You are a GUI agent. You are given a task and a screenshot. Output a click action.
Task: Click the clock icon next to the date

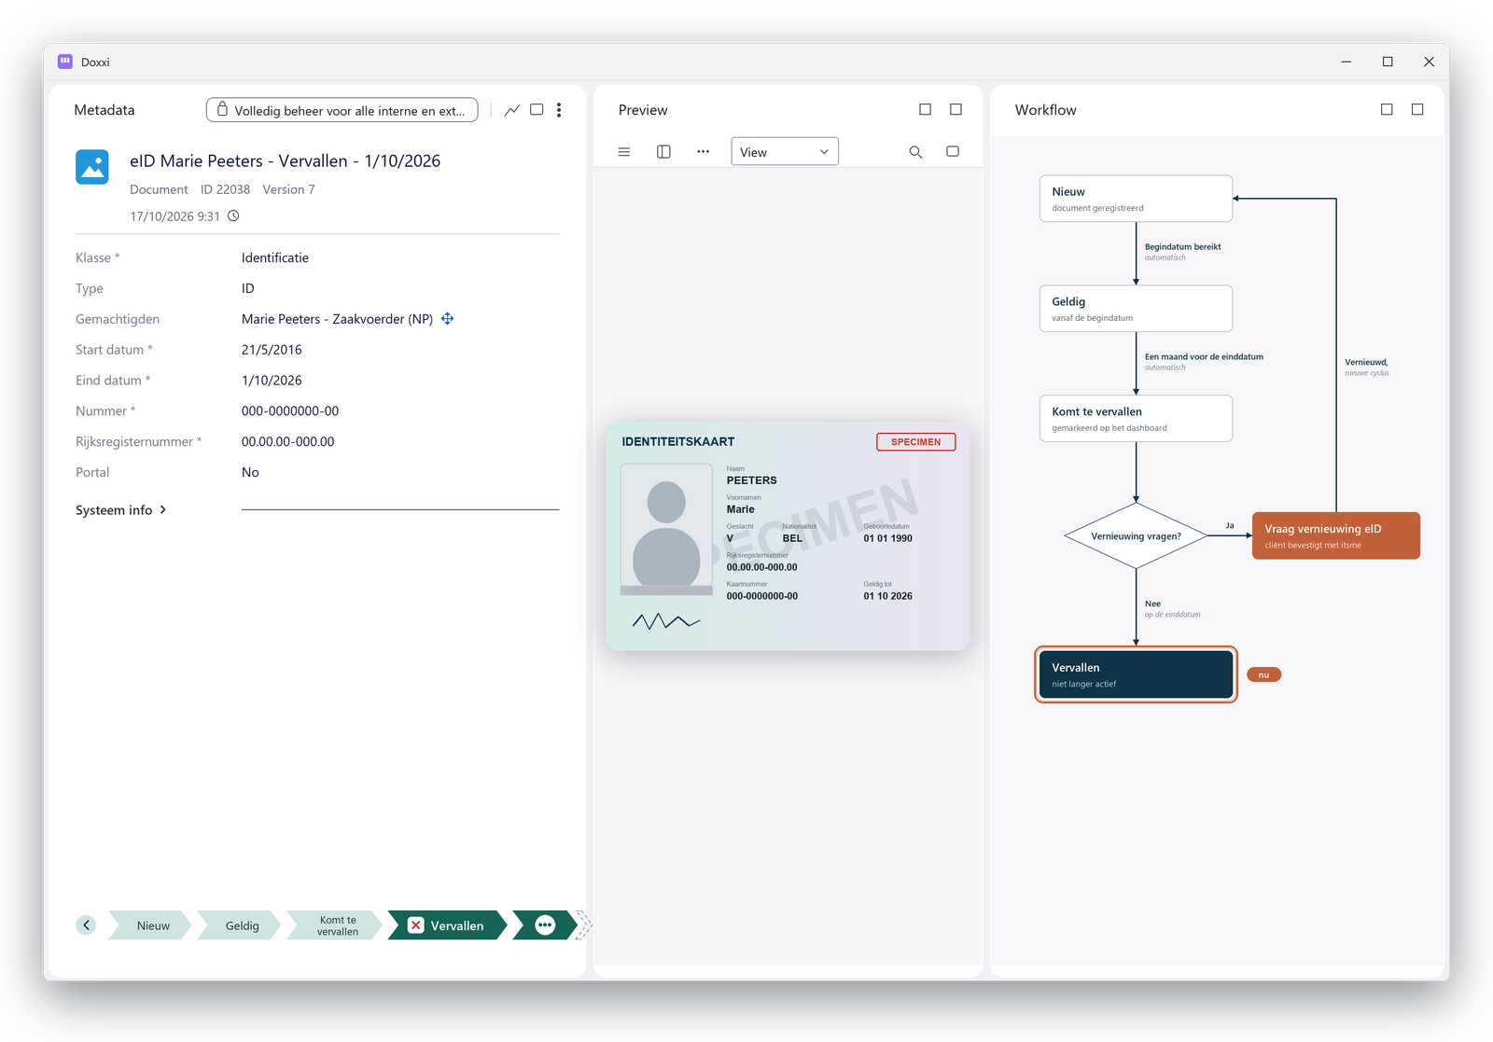tap(233, 215)
